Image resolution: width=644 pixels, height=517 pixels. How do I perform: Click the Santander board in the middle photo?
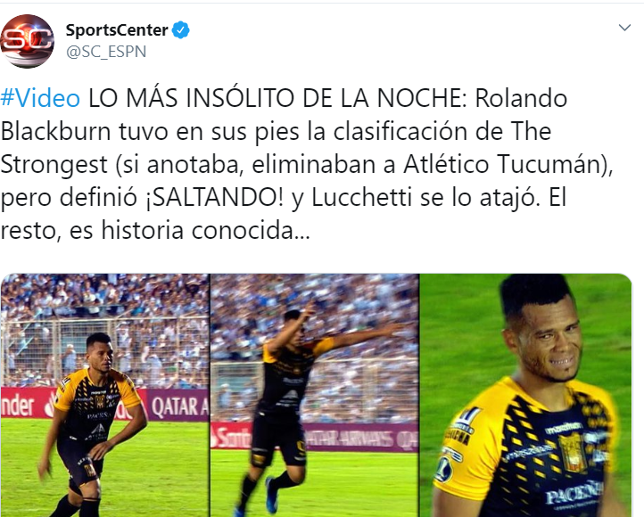(x=231, y=438)
